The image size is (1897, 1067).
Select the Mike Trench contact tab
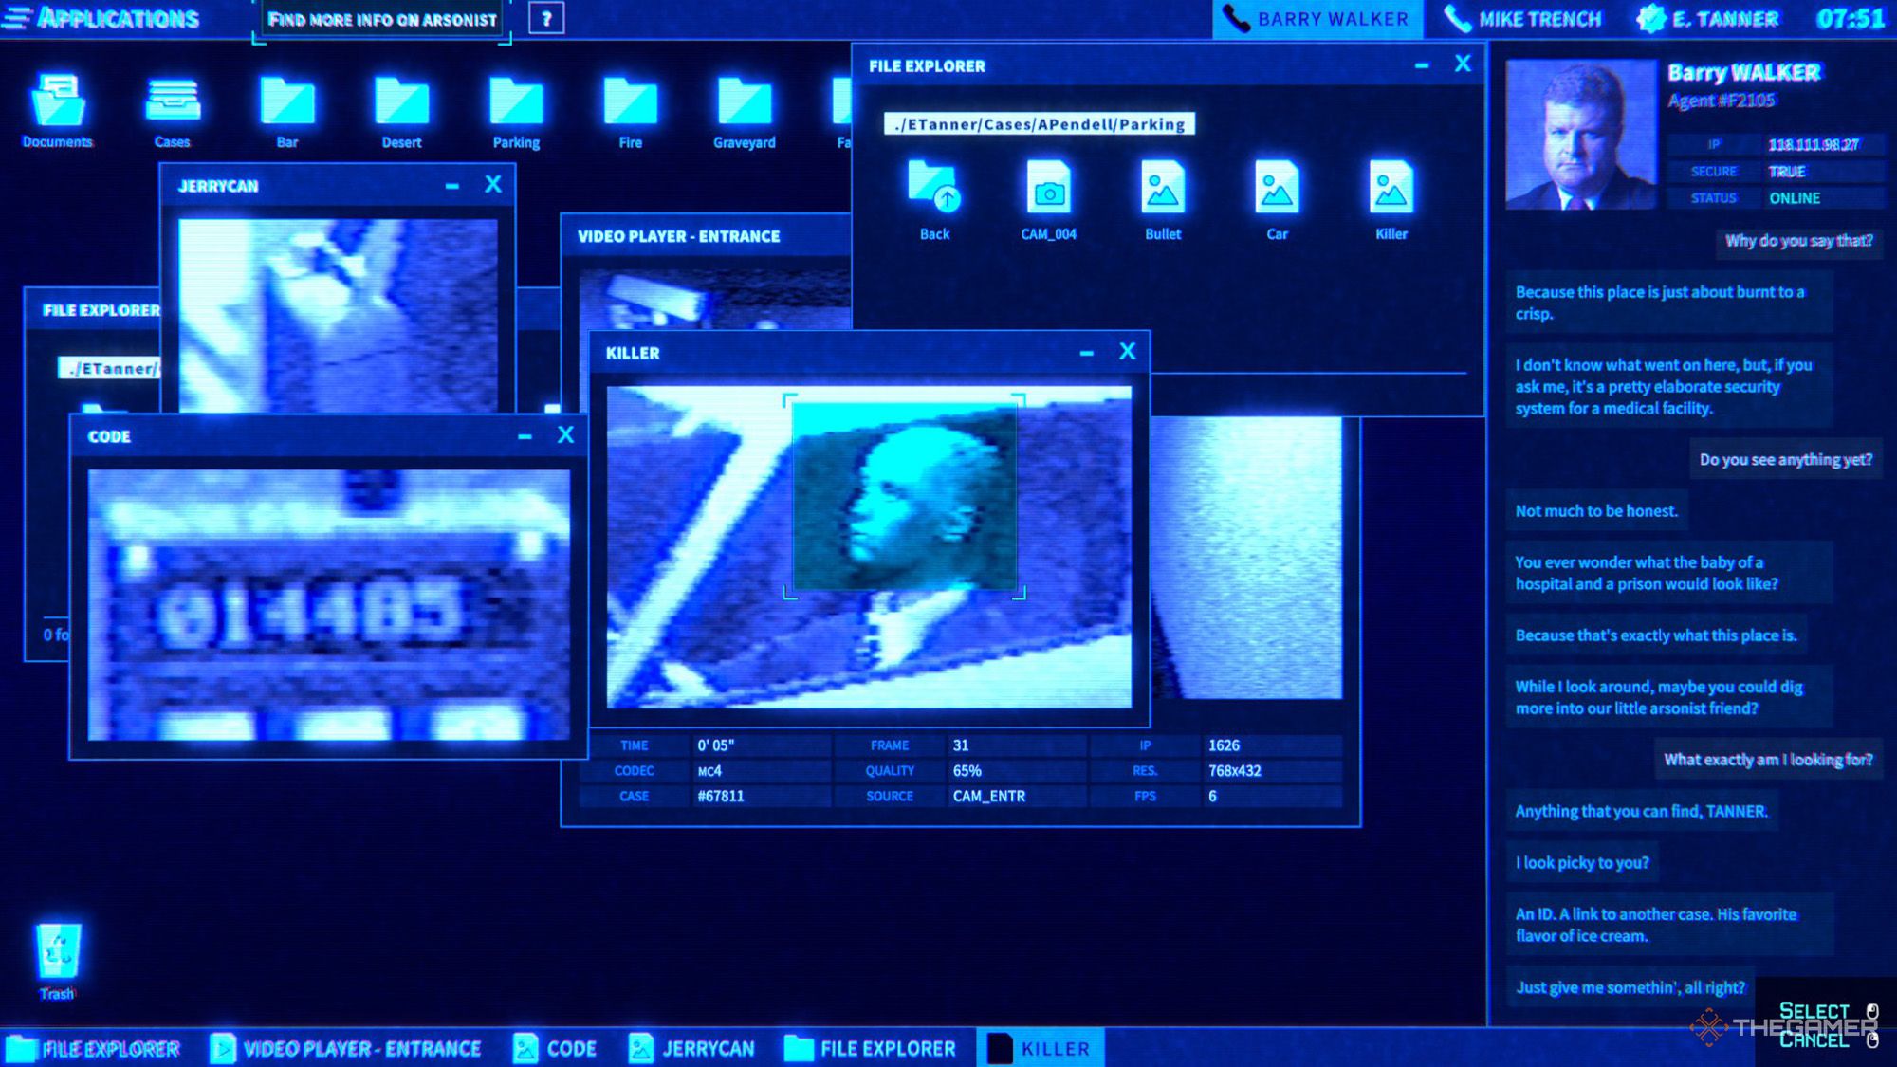point(1522,19)
